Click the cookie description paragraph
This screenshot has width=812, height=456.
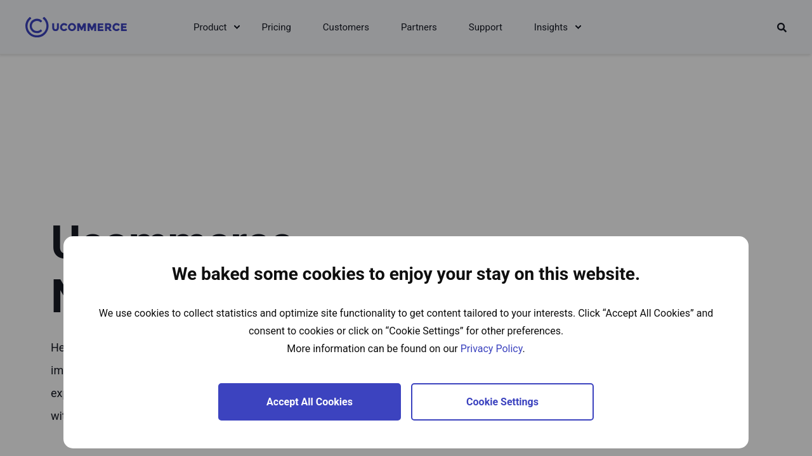(406, 322)
